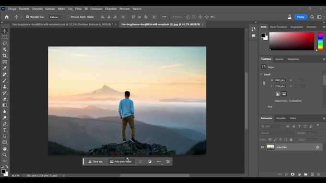
Task: Open the Opacity value dropdown arrow
Action: pos(316,133)
